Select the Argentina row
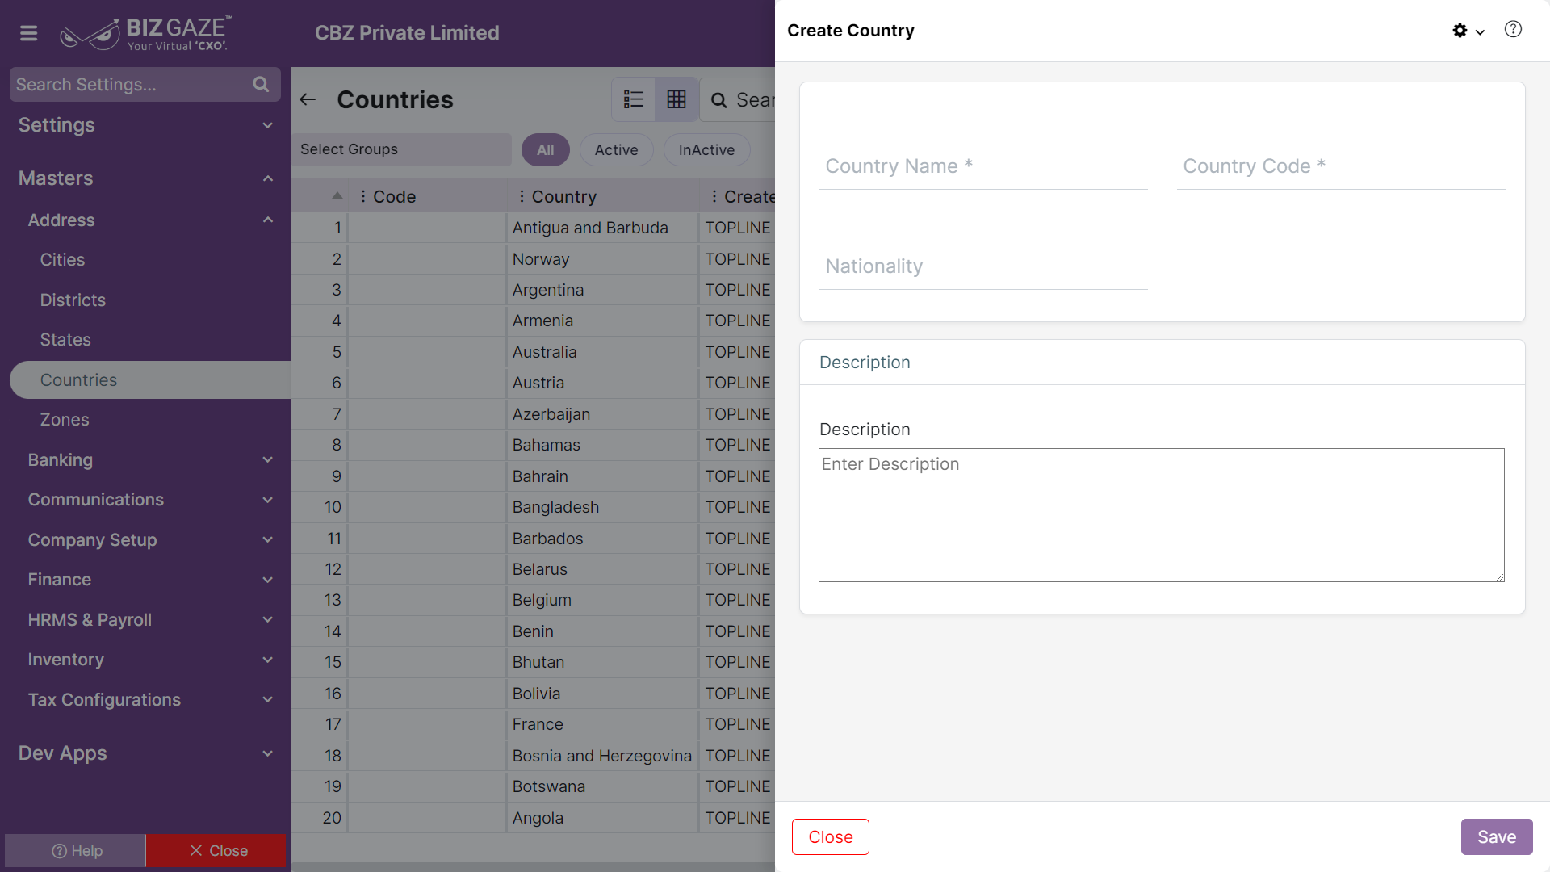The height and width of the screenshot is (872, 1550). (x=533, y=290)
